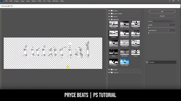Select the Chrome entry in effect layers list
181x101 pixels.
tap(162, 62)
